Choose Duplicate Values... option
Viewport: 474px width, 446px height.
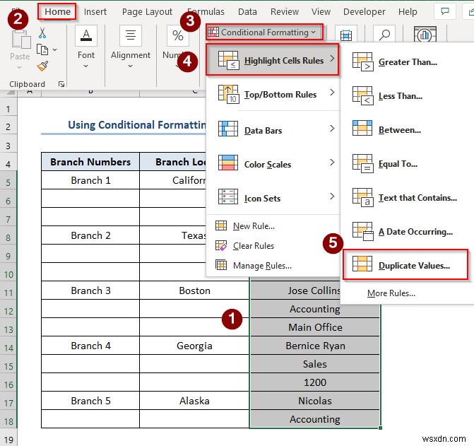[x=405, y=264]
